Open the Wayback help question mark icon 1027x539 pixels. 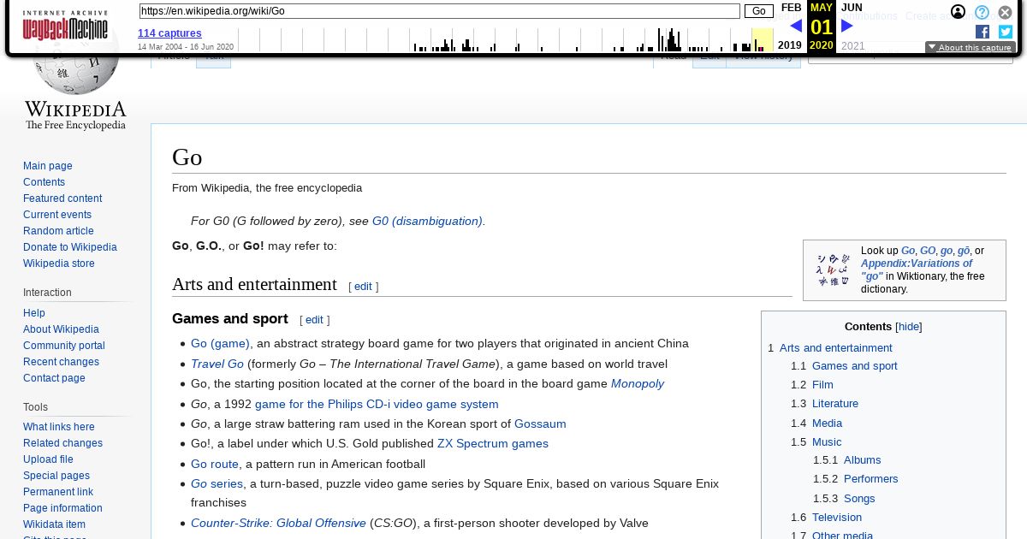(x=982, y=12)
